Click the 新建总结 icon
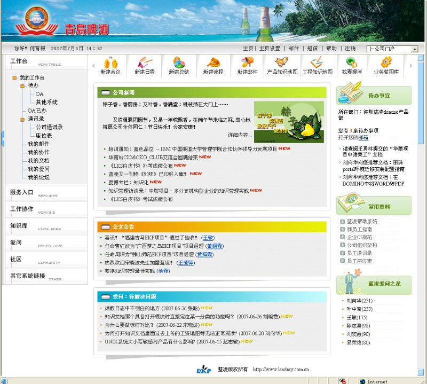Image resolution: width=427 pixels, height=384 pixels. pyautogui.click(x=179, y=62)
